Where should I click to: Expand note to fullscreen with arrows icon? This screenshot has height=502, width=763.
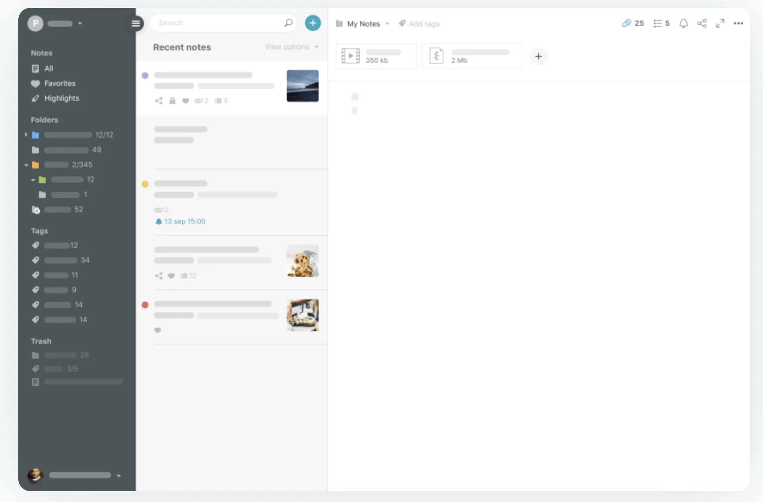pyautogui.click(x=720, y=23)
